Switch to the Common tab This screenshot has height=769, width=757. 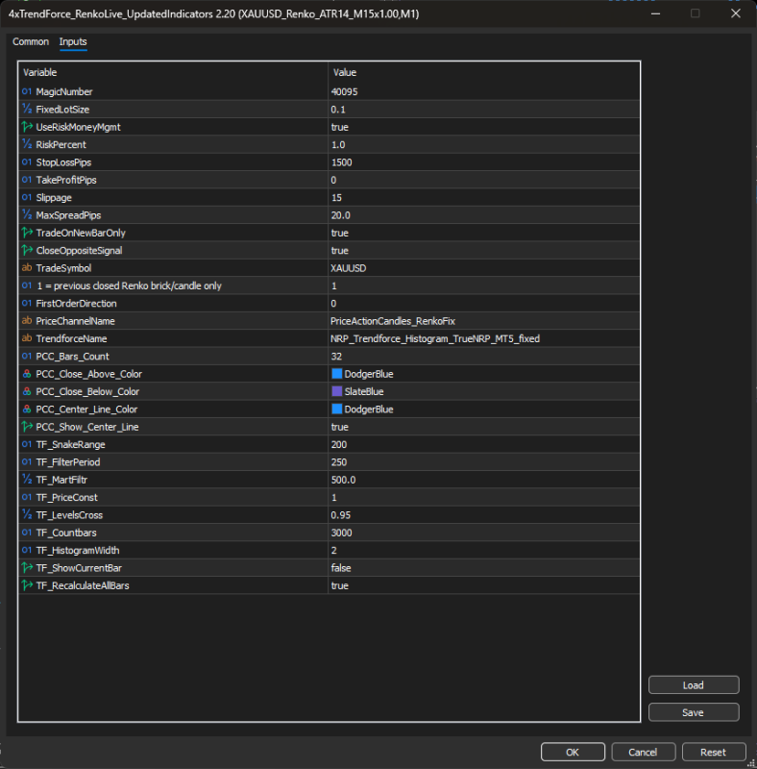pyautogui.click(x=31, y=41)
